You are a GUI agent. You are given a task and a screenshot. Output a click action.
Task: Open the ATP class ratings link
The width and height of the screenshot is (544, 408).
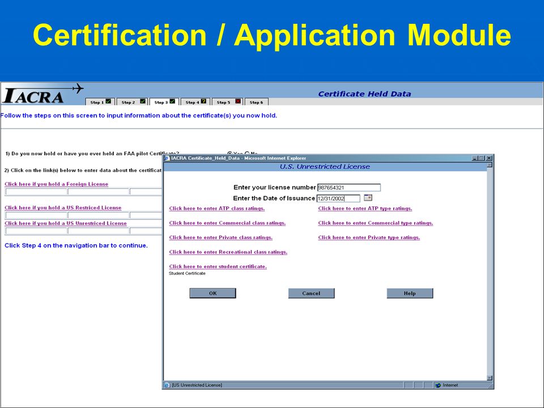pyautogui.click(x=217, y=209)
